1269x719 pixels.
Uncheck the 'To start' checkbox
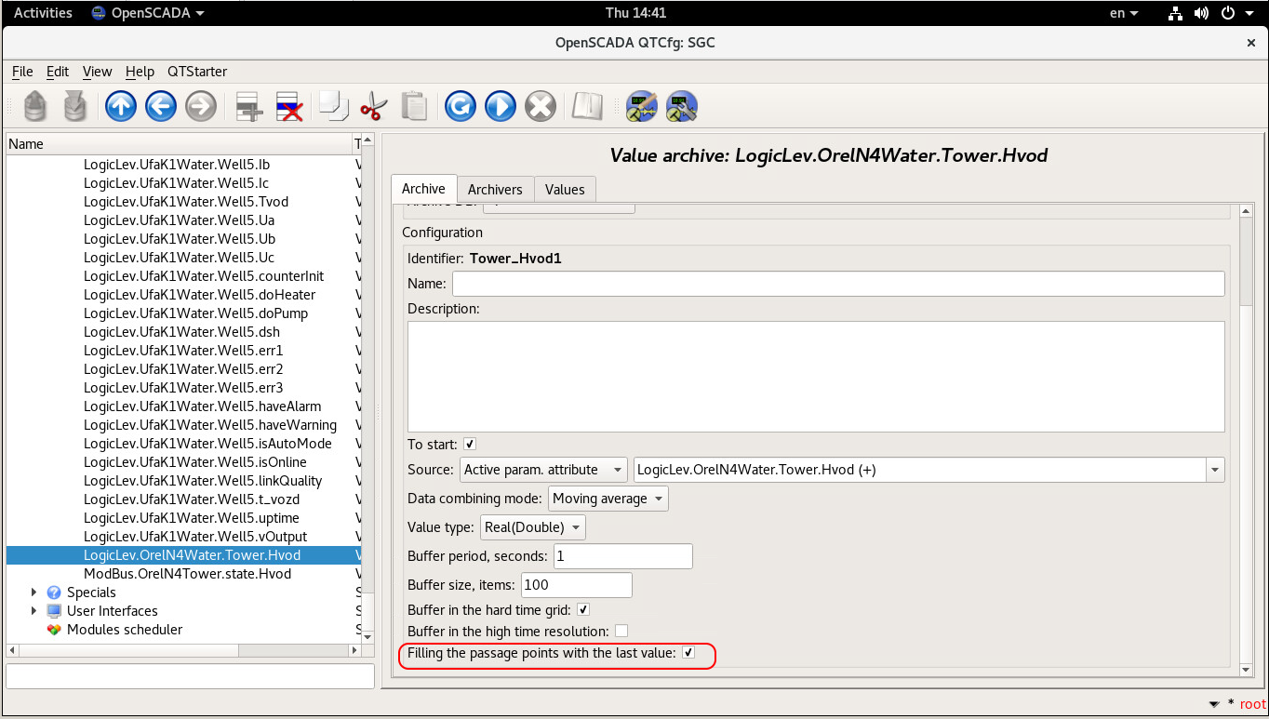(x=470, y=445)
